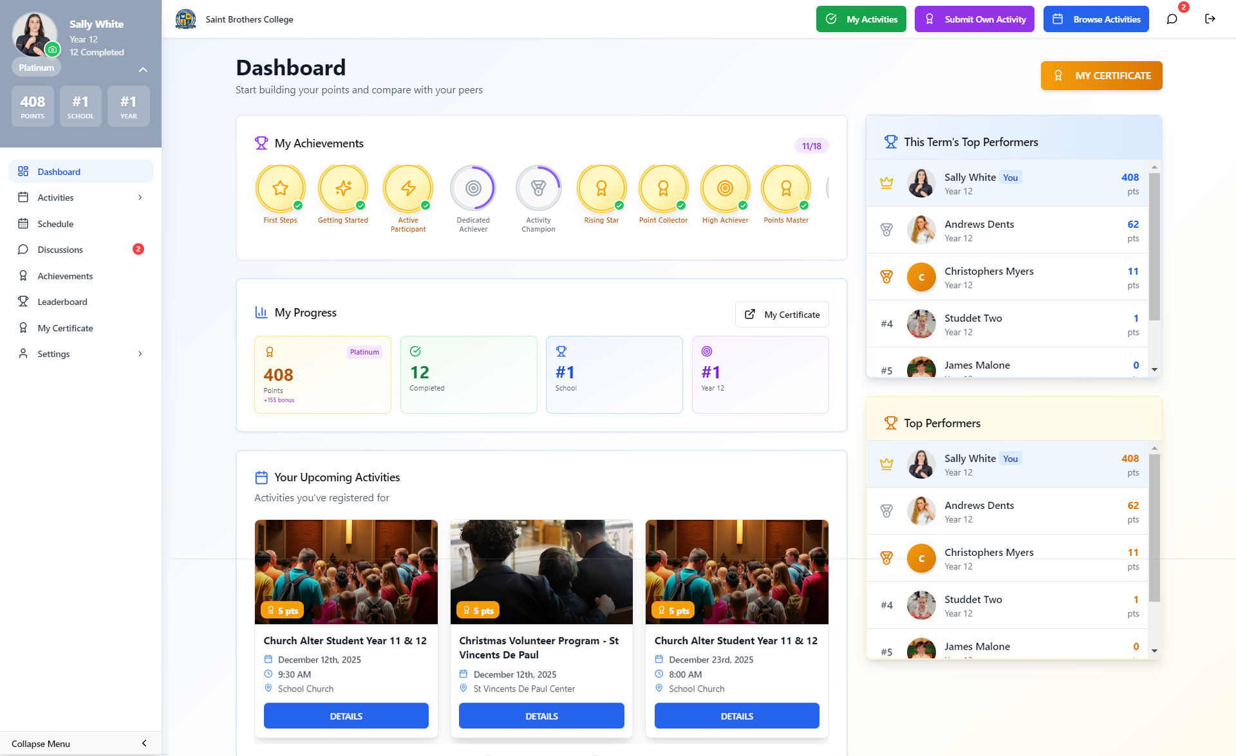Click scroll up arrow in This Term's list

click(1154, 167)
